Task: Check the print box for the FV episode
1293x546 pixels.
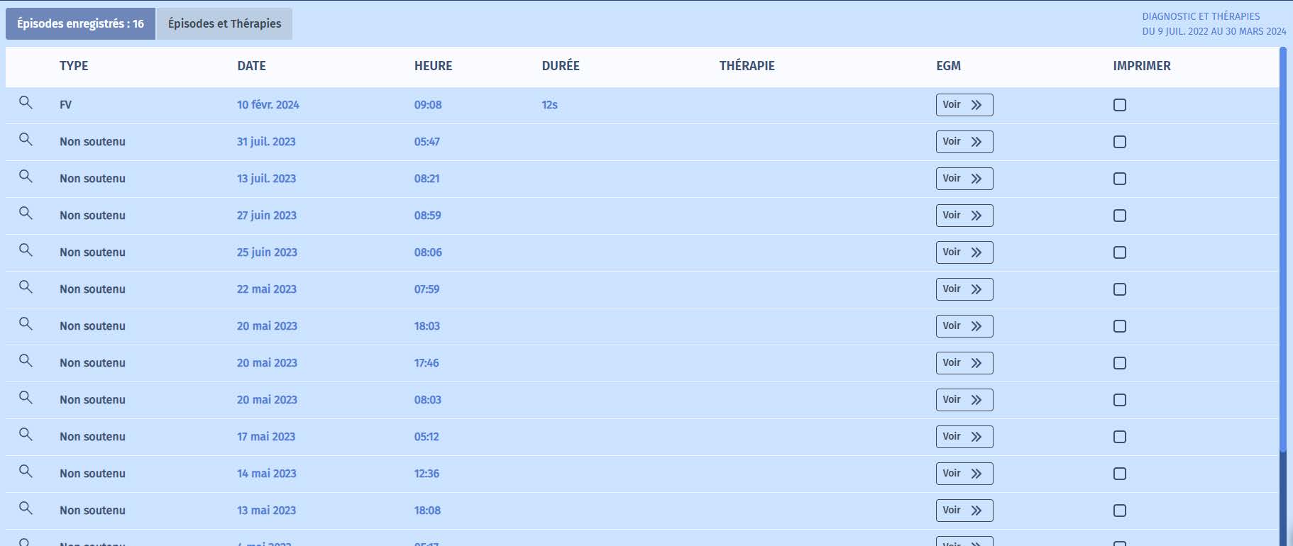Action: [x=1120, y=105]
